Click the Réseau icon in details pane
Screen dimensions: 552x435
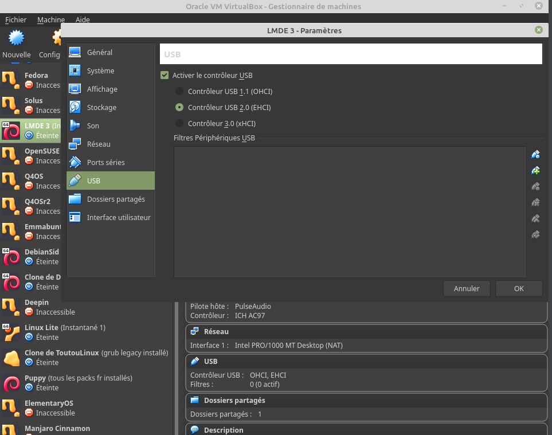194,331
